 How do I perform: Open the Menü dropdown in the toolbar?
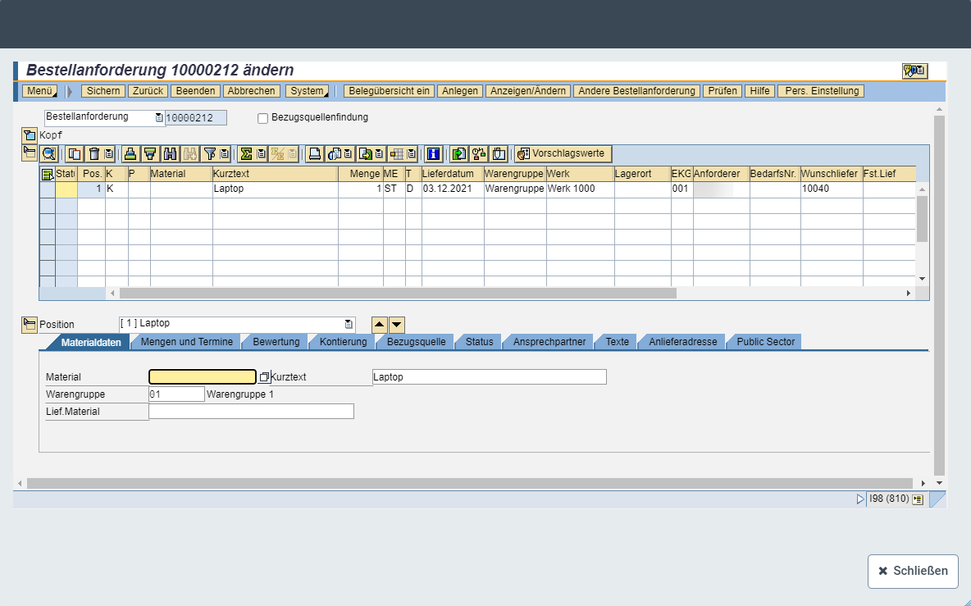[x=41, y=91]
